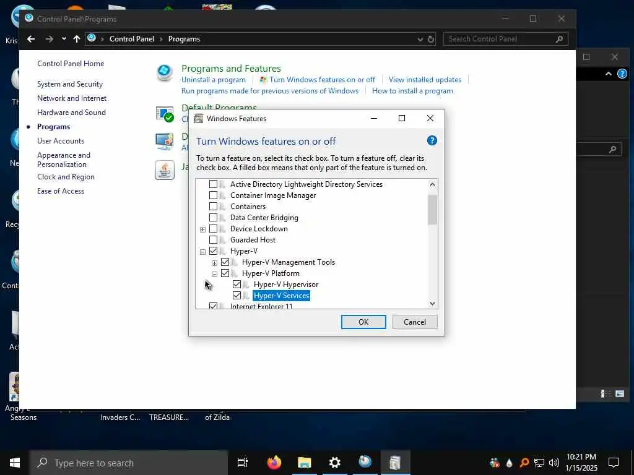634x475 pixels.
Task: Open Hardware and Sound category
Action: pyautogui.click(x=72, y=113)
